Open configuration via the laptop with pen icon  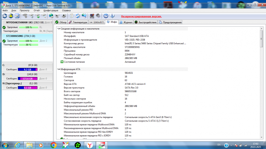92,16
